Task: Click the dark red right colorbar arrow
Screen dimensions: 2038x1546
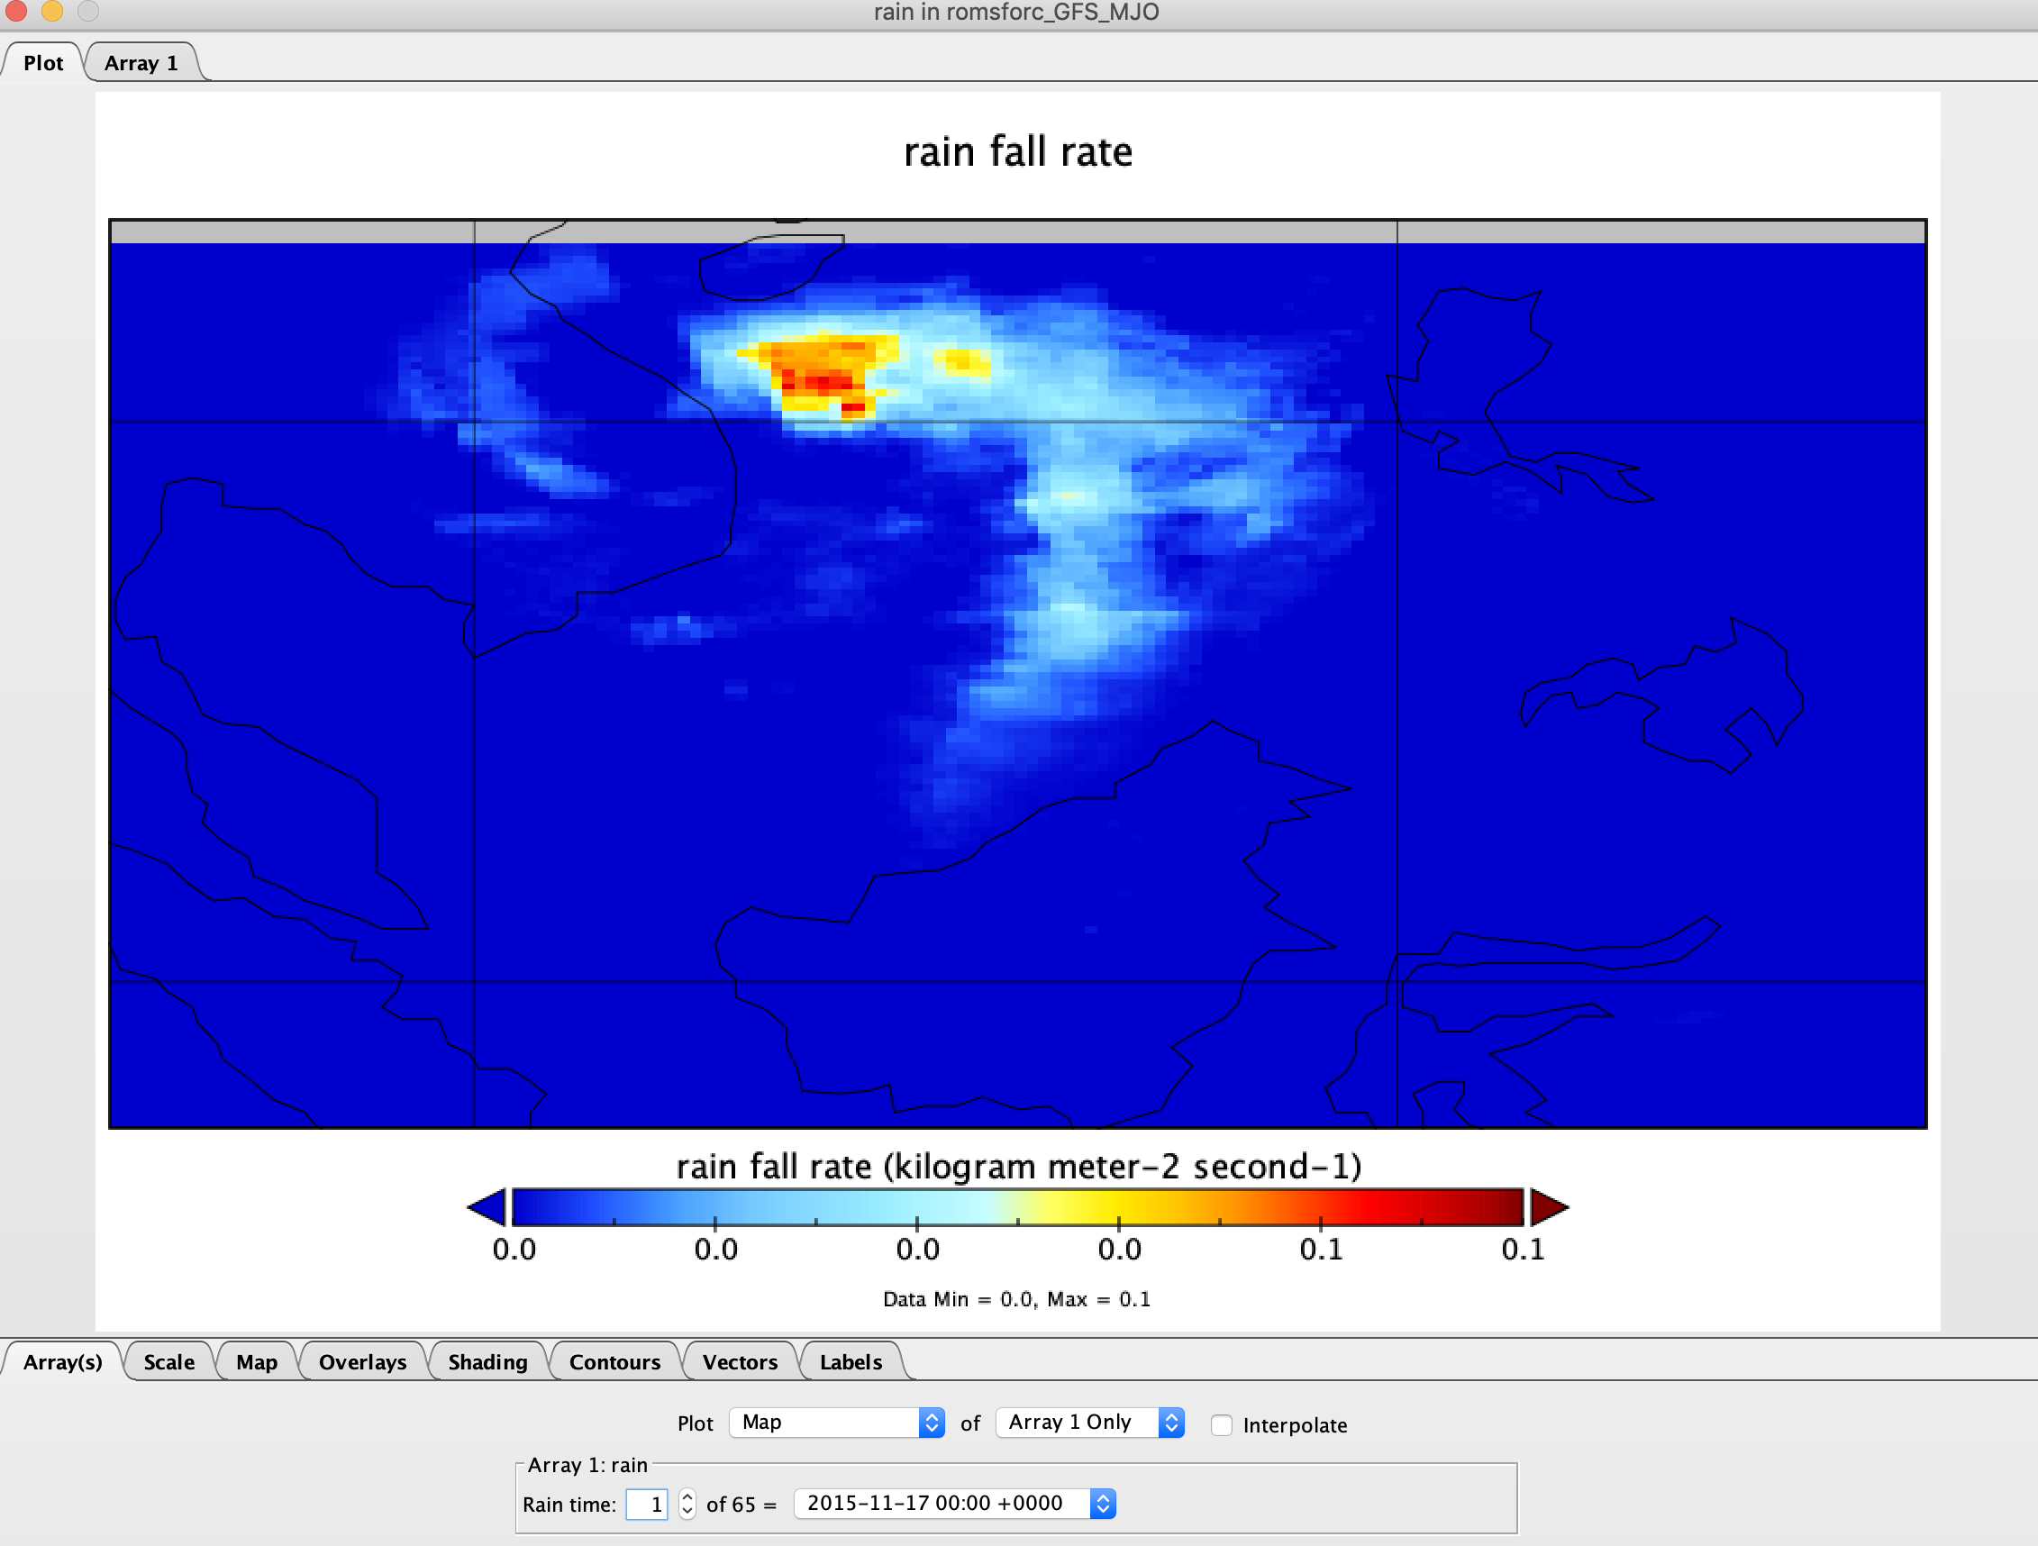Action: (1547, 1207)
